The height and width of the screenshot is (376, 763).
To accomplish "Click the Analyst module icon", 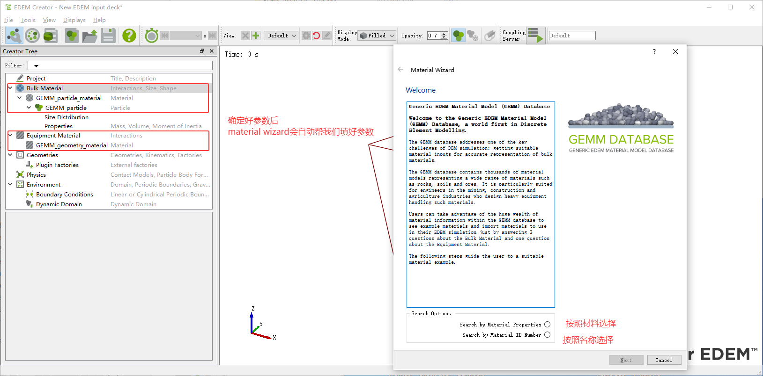I will [x=51, y=36].
